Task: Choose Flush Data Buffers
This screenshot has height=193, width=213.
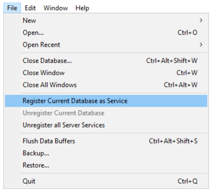Action: click(x=106, y=141)
